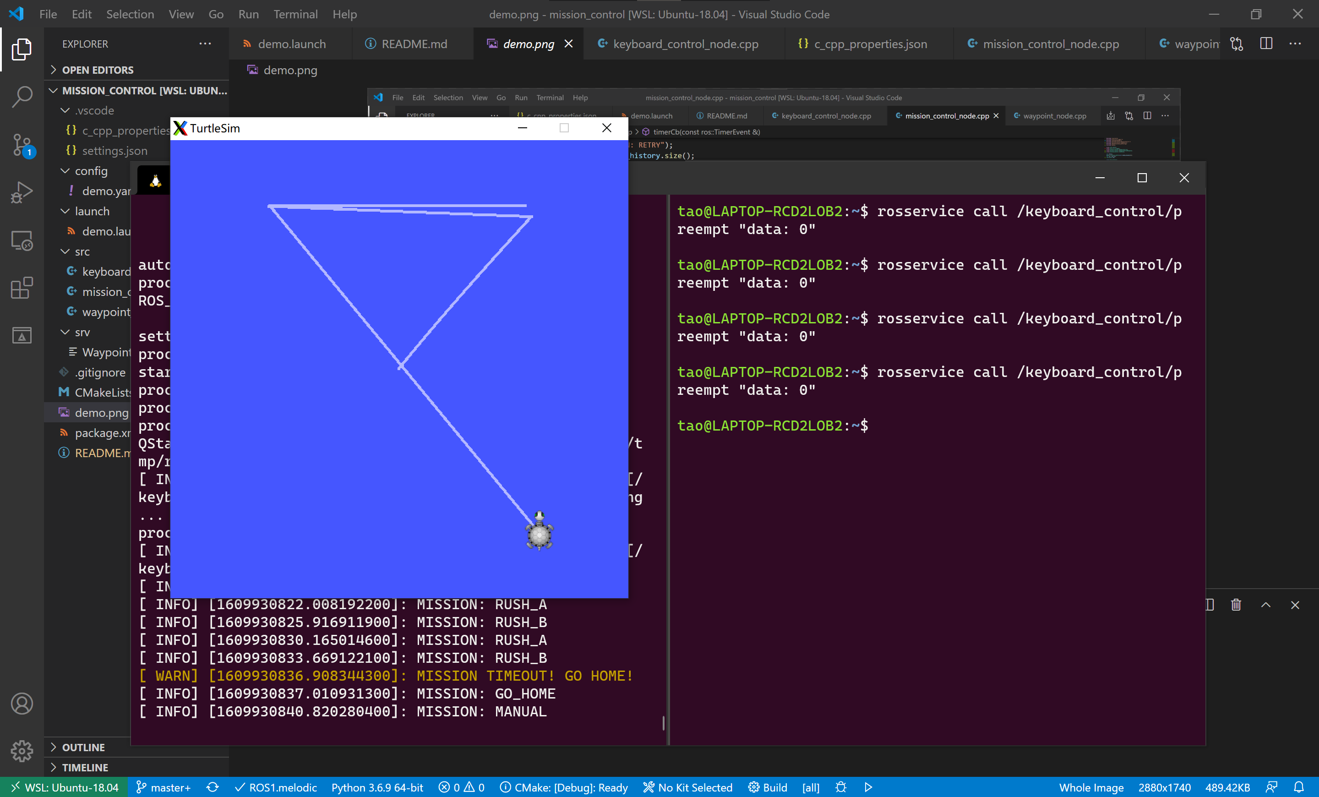The image size is (1319, 797).
Task: Click the CMake debug bug icon
Action: pyautogui.click(x=840, y=787)
